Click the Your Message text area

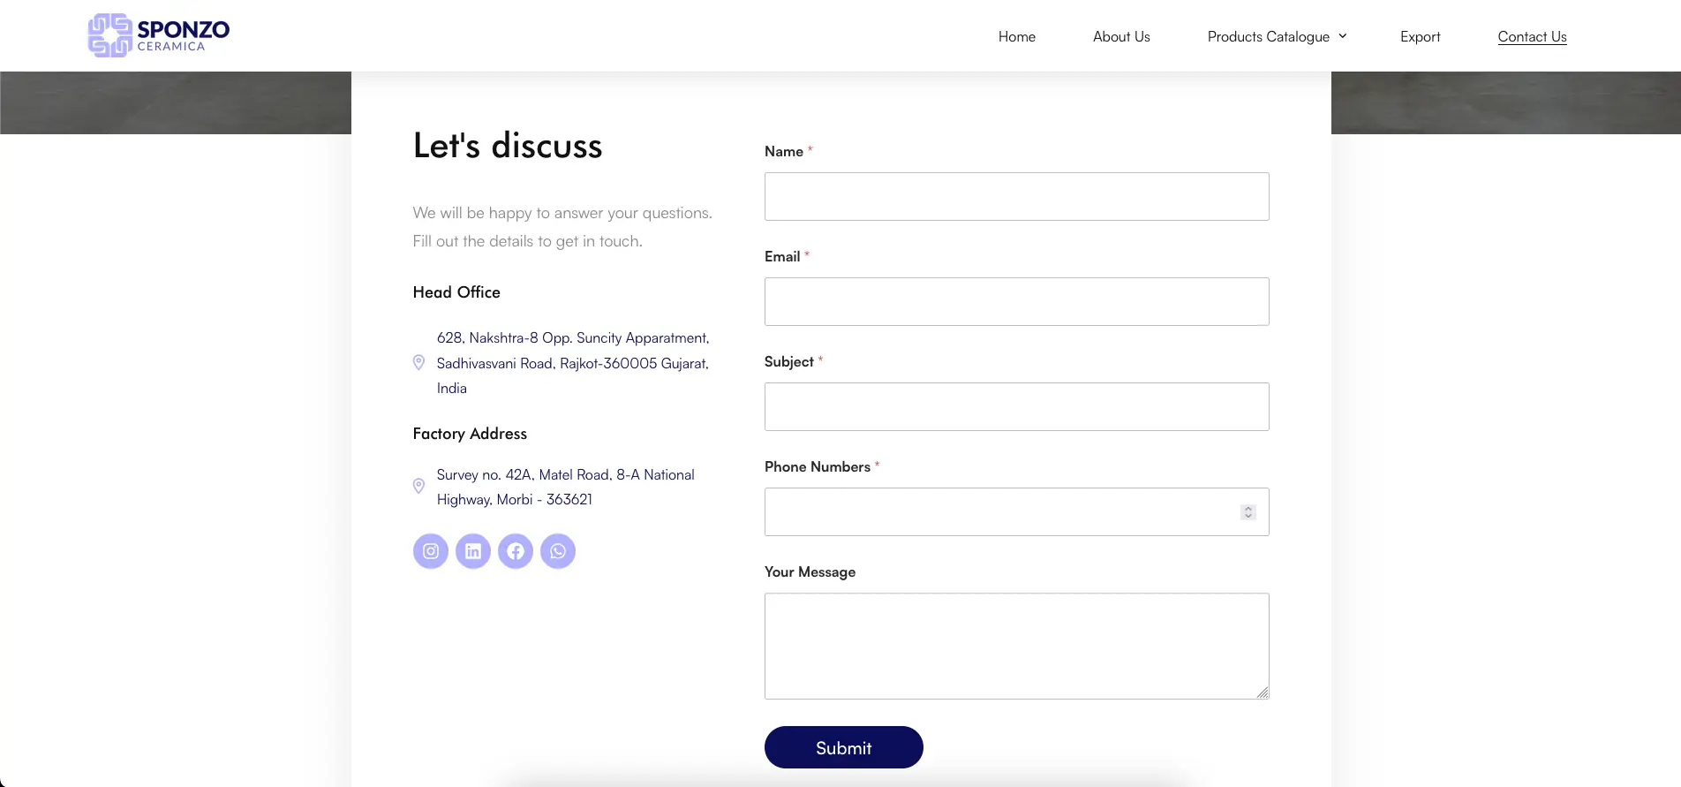1016,646
